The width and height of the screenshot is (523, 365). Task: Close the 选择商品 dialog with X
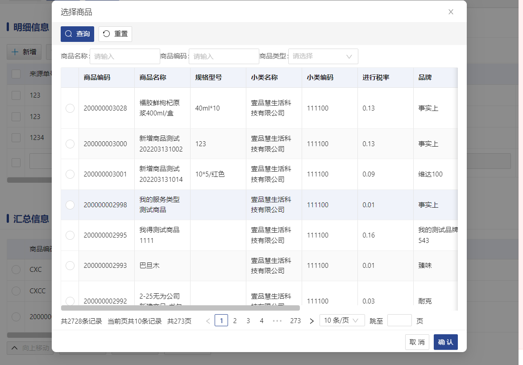451,12
